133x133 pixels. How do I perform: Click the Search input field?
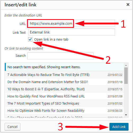60,56
